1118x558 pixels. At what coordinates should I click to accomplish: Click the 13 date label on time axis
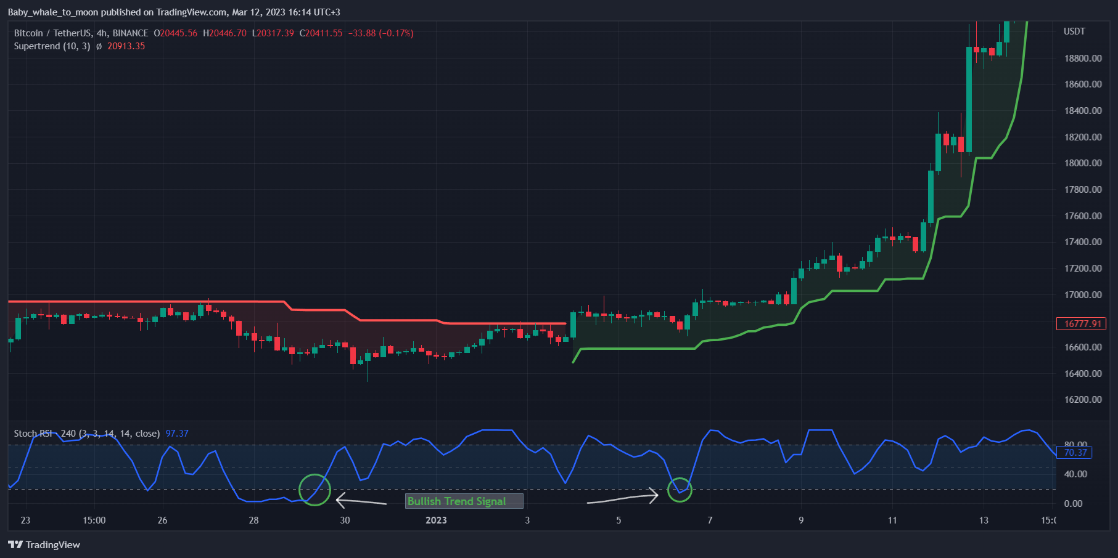(x=984, y=520)
